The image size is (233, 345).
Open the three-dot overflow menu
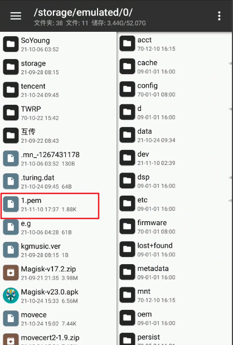click(219, 16)
